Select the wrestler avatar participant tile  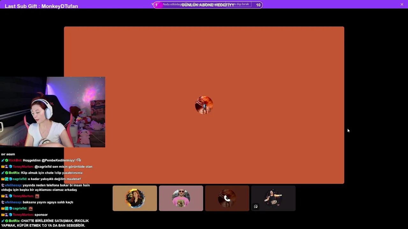coord(273,198)
